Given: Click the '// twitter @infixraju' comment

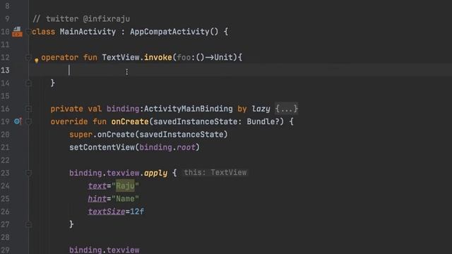Looking at the screenshot, I should point(82,19).
